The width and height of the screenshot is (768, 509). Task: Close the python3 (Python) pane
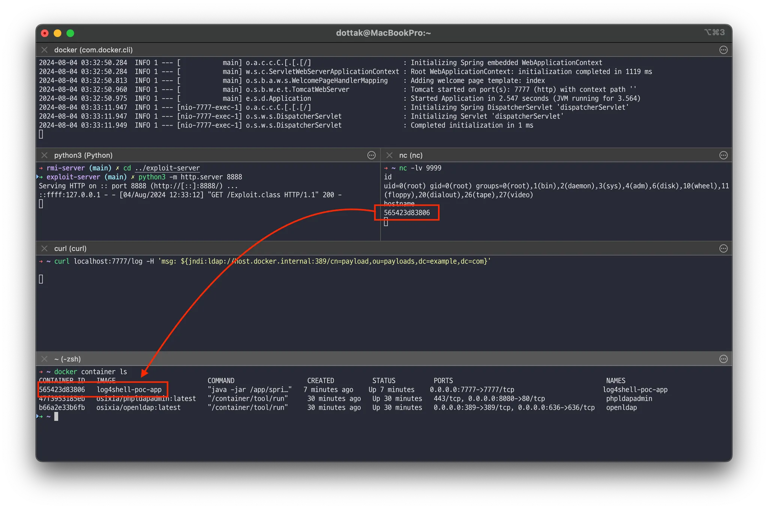coord(44,155)
